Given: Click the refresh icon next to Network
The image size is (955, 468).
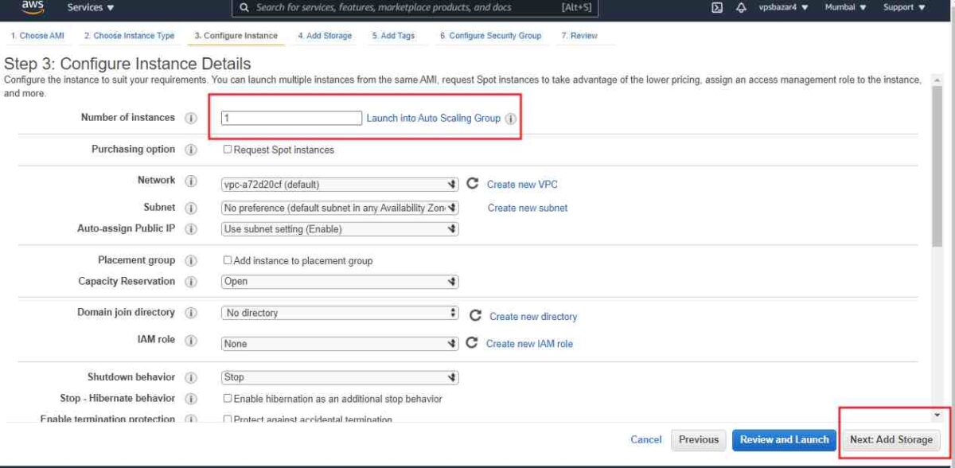Looking at the screenshot, I should (472, 184).
